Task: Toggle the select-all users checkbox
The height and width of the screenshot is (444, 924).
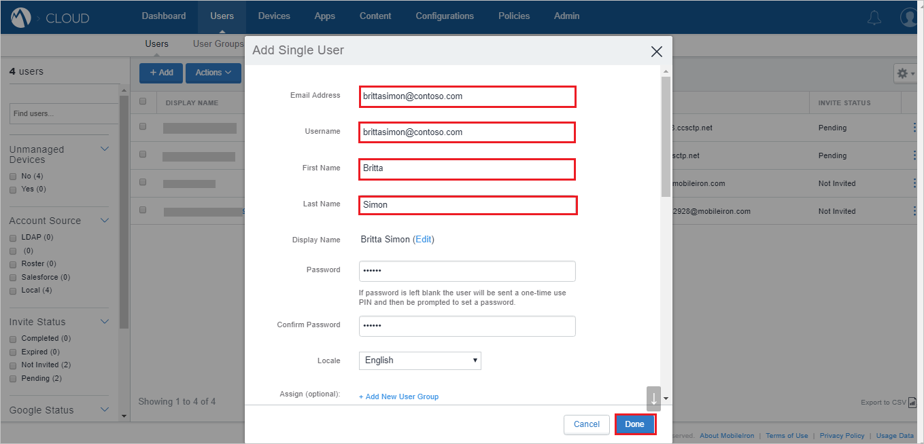Action: tap(143, 102)
